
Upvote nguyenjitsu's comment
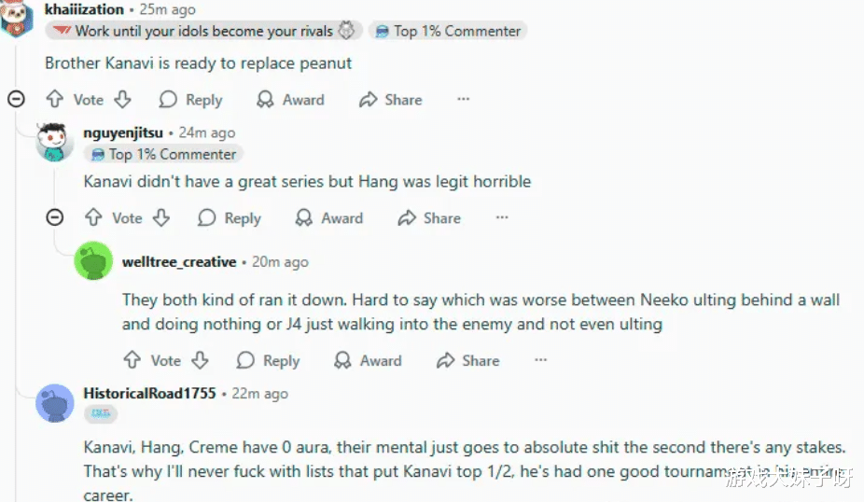(93, 218)
